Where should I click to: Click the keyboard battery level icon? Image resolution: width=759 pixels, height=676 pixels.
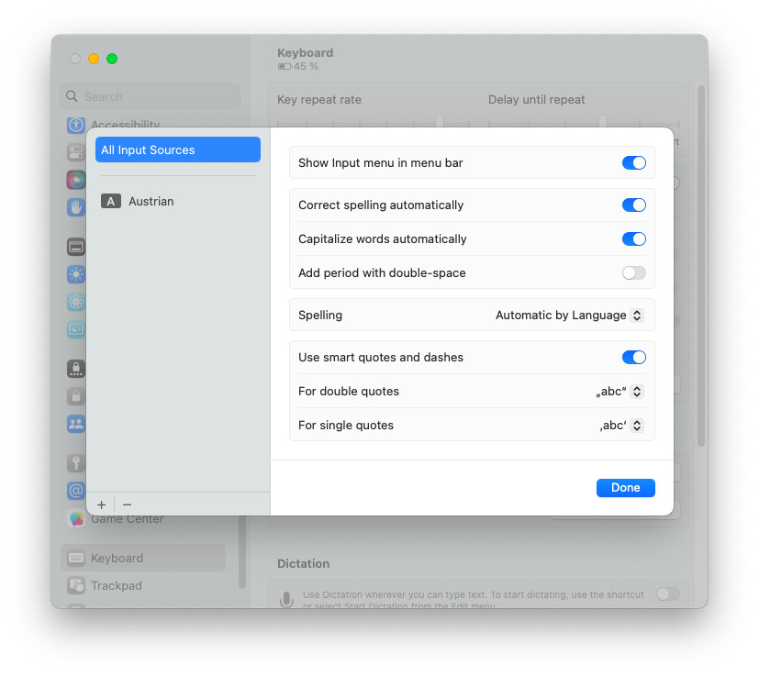(x=285, y=66)
